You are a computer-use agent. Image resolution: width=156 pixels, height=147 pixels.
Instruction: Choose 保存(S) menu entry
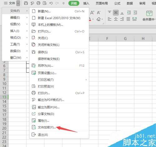(59, 52)
